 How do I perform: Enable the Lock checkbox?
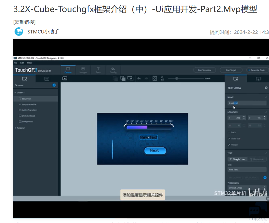(x=229, y=132)
